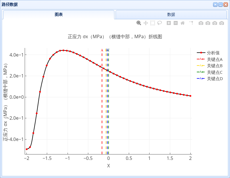Click the last camera download icon
This screenshot has width=230, height=178.
coord(222,23)
